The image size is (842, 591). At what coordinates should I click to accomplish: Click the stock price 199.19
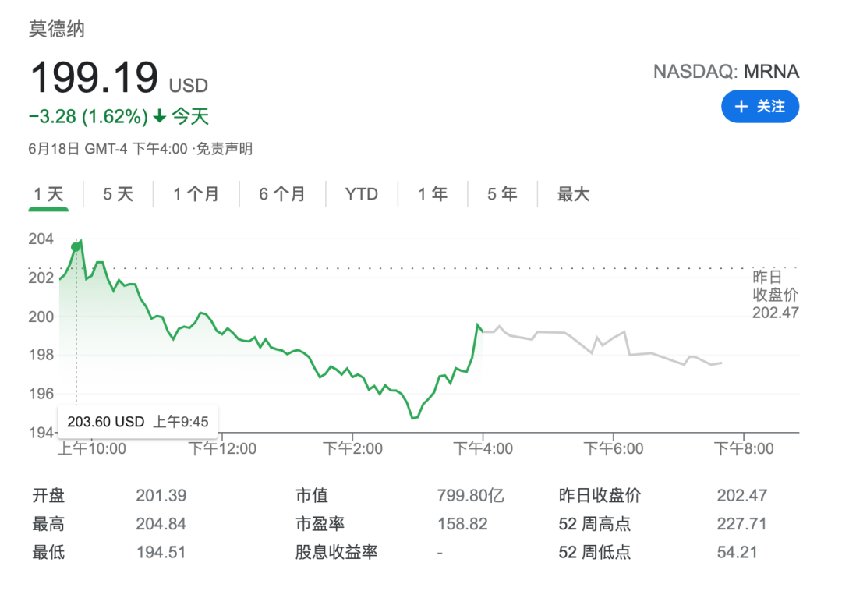point(94,78)
